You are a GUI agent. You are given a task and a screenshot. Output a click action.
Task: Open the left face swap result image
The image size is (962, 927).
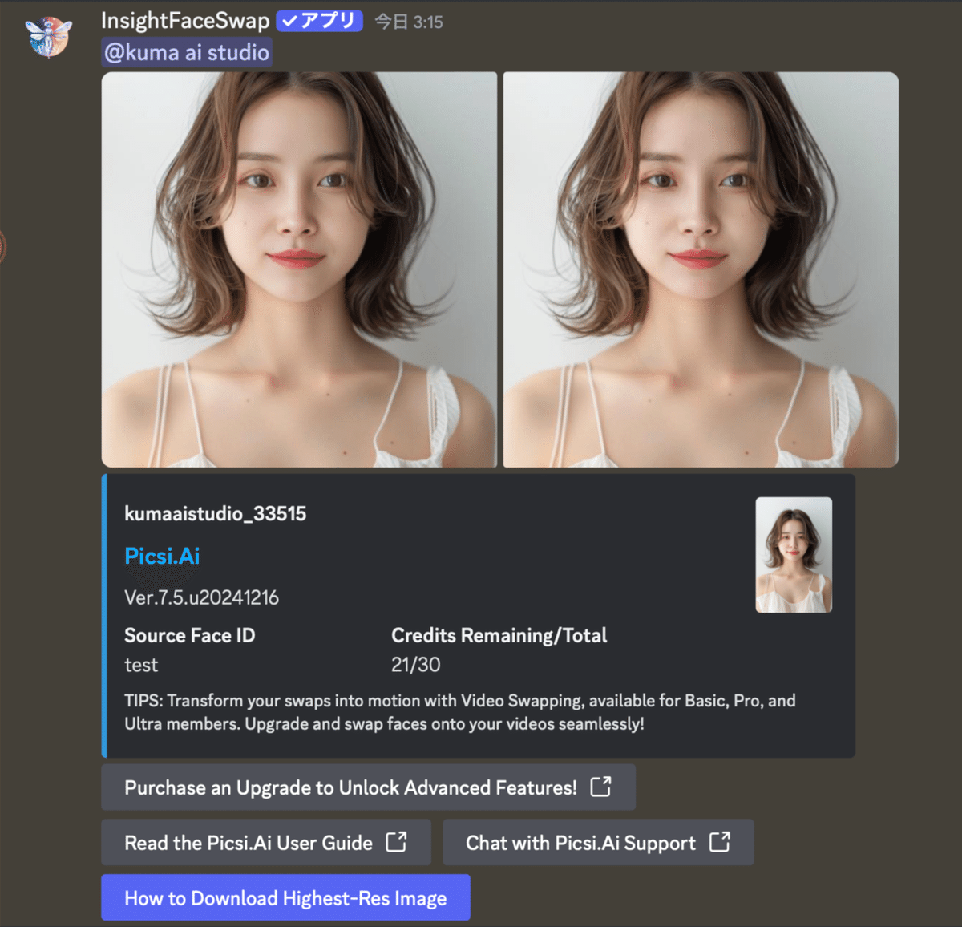[x=298, y=269]
